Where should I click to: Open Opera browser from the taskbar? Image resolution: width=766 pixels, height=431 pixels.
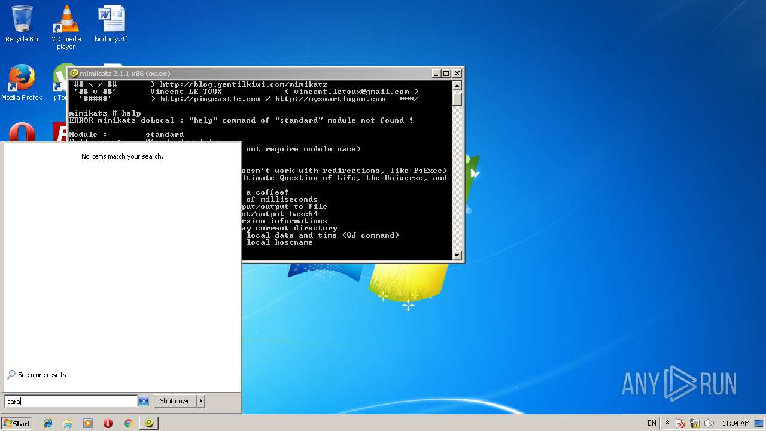coord(108,423)
